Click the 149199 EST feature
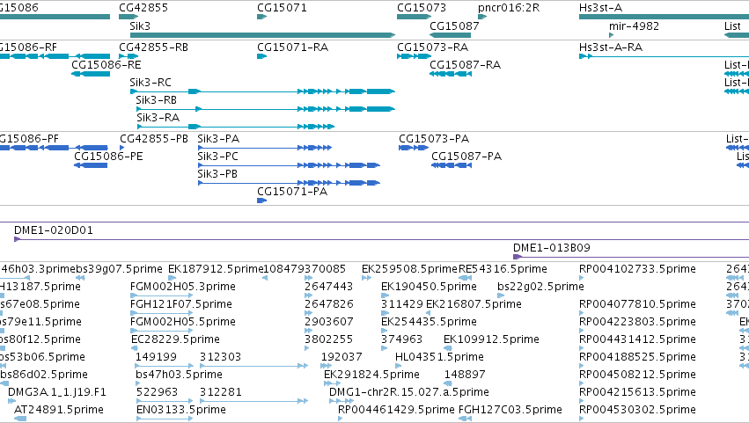749x423 pixels. 165,366
